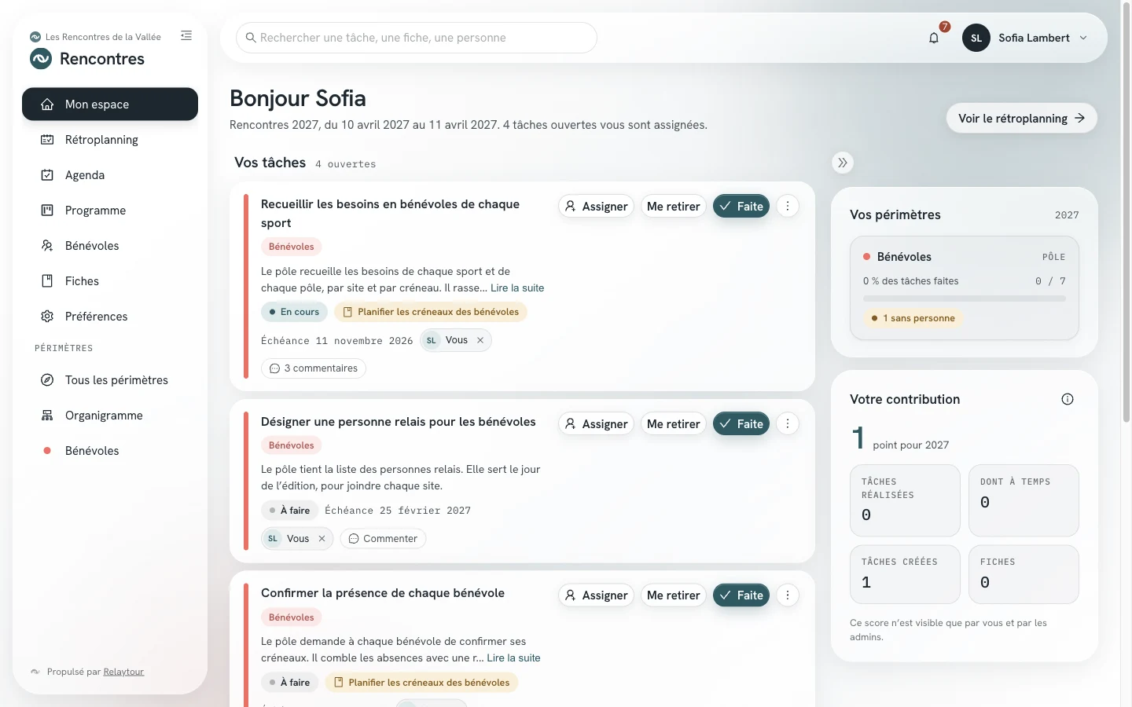Assign the Confirmer la présence task
Image resolution: width=1132 pixels, height=707 pixels.
tap(597, 595)
